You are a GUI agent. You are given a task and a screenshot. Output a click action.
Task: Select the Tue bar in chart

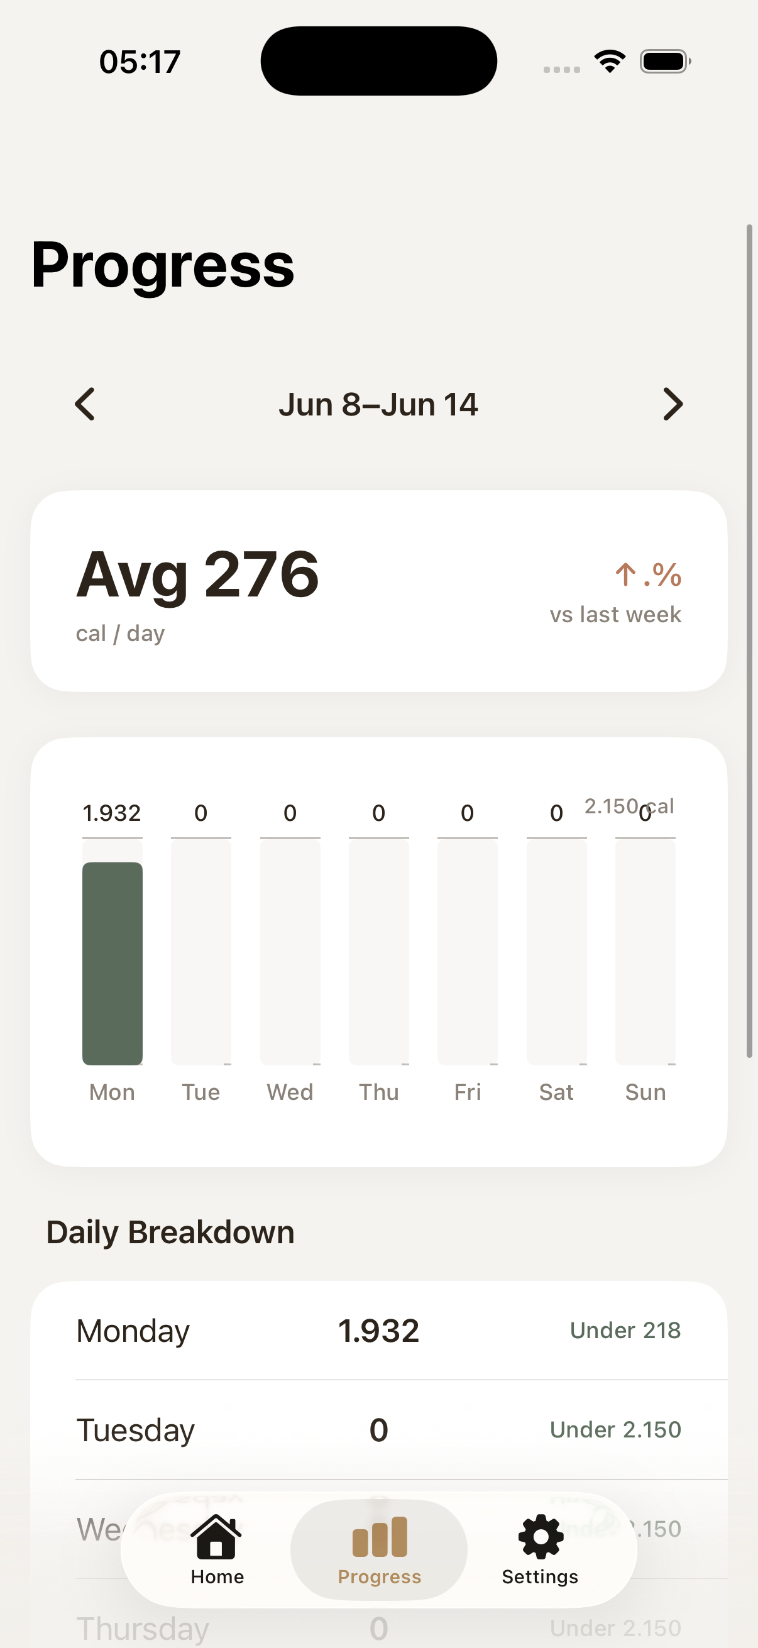pos(201,952)
